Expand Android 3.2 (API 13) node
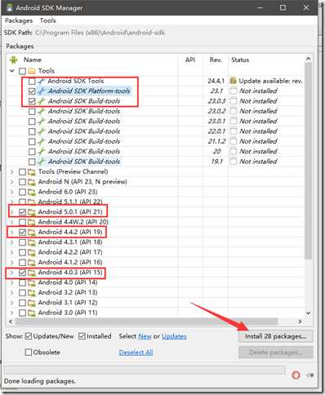Viewport: 325px width, 395px height. 12,293
